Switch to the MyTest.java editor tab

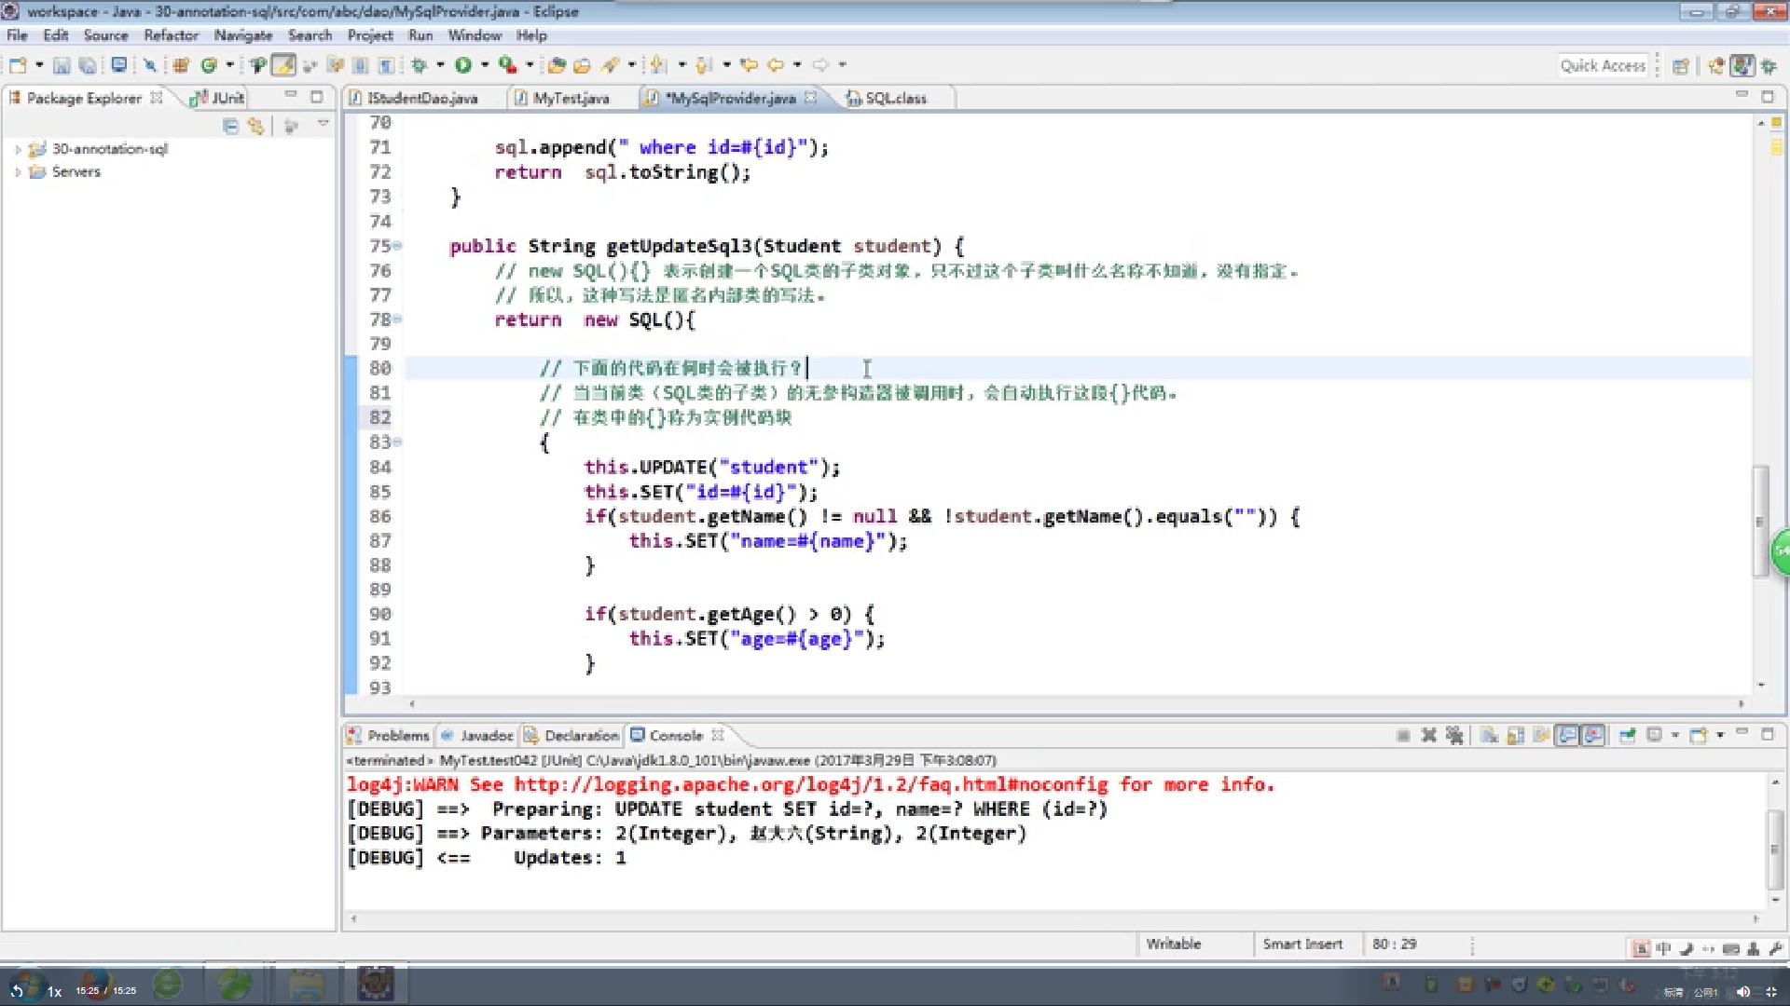tap(571, 98)
